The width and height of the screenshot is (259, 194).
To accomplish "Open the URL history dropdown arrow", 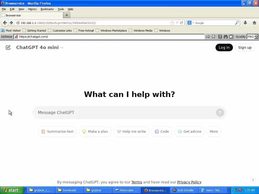I will point(177,23).
